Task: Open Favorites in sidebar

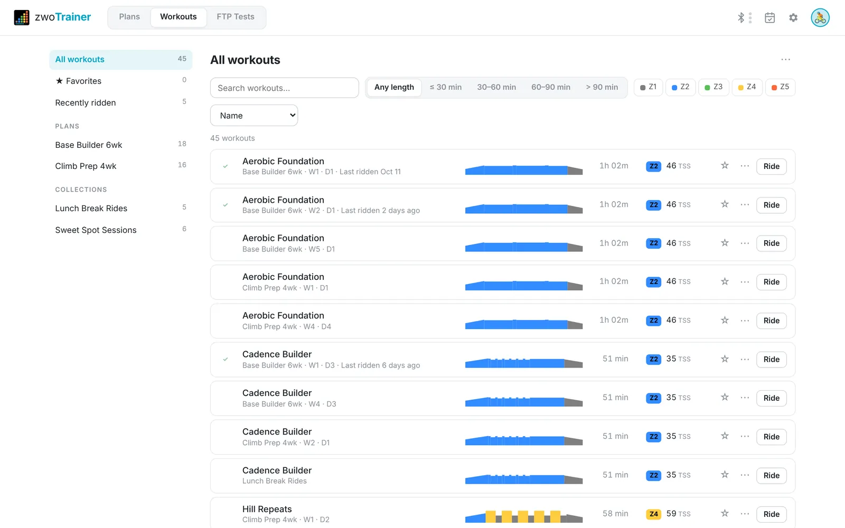Action: [121, 81]
